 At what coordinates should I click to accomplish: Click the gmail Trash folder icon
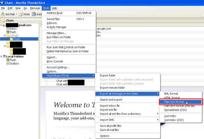[8, 32]
